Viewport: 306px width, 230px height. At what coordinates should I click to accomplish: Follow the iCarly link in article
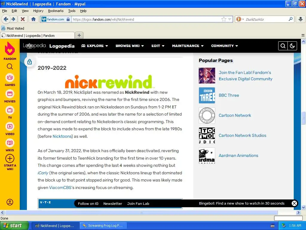(43, 173)
